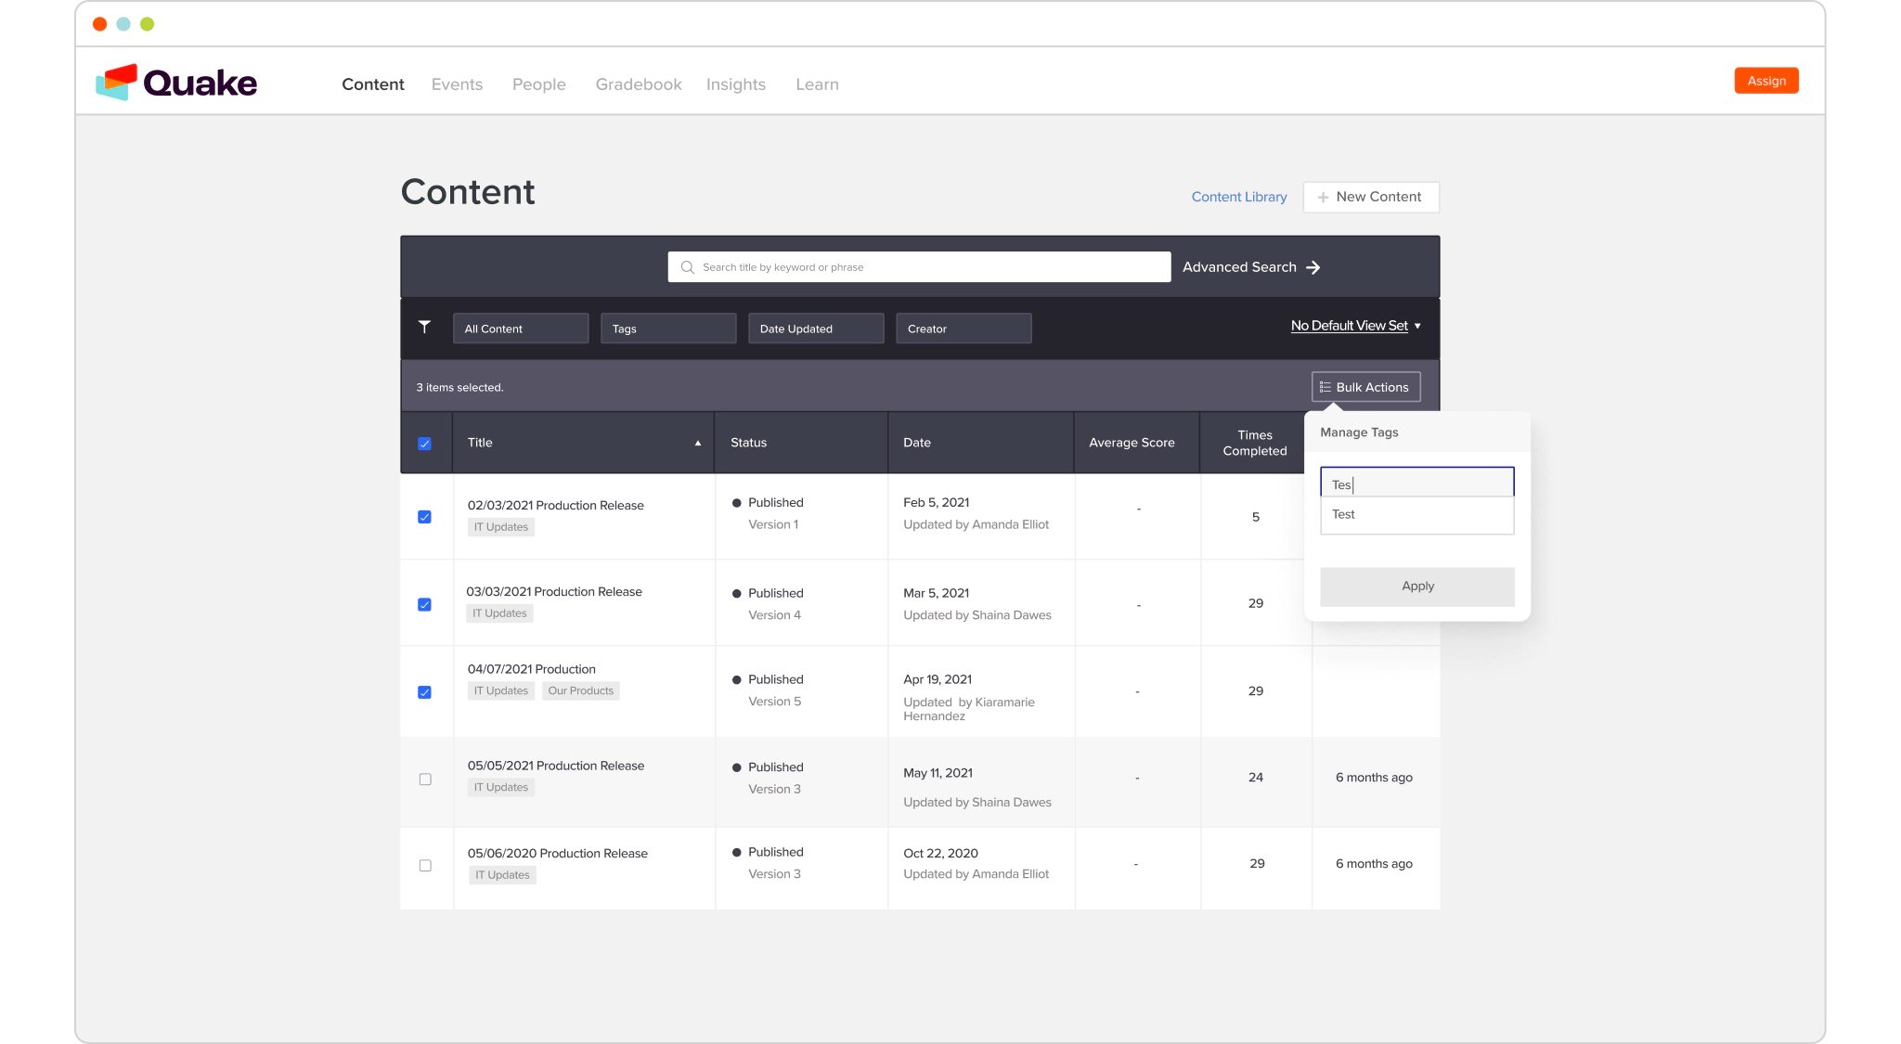
Task: Click the Advanced Search arrow icon
Action: click(1313, 267)
